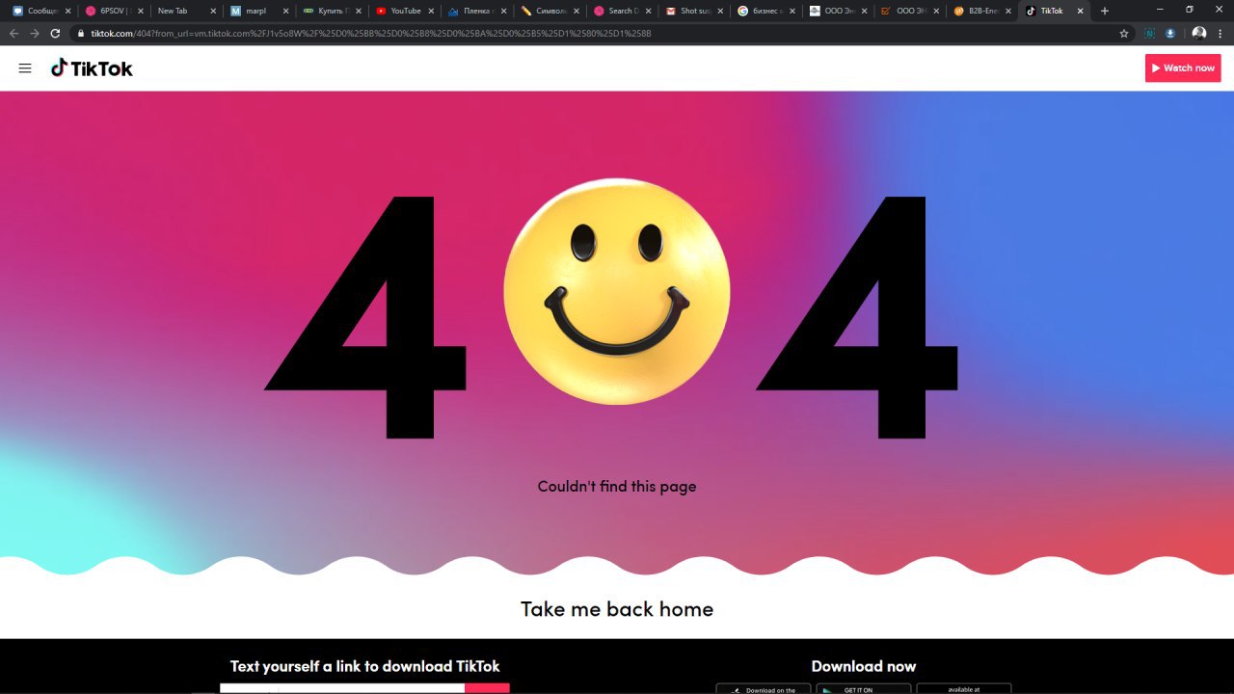Open the TikTok hamburger menu

(x=25, y=68)
